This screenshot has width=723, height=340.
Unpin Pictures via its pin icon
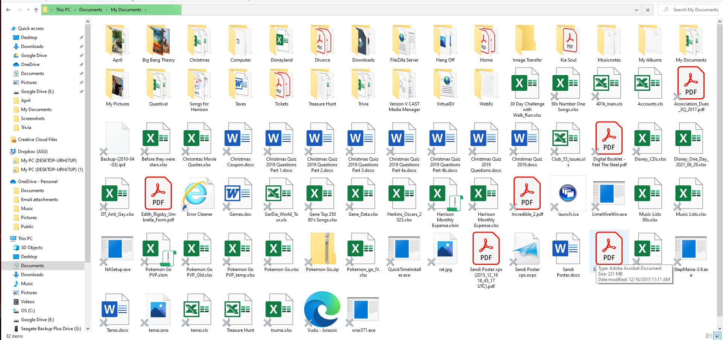[x=81, y=83]
